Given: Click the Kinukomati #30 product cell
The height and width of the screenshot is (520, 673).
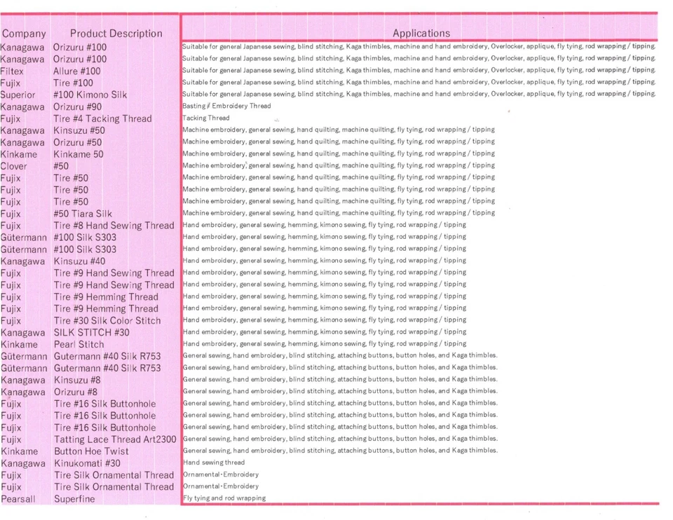Looking at the screenshot, I should click(87, 463).
